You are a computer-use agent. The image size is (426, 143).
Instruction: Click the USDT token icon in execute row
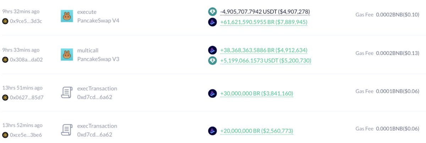point(212,12)
